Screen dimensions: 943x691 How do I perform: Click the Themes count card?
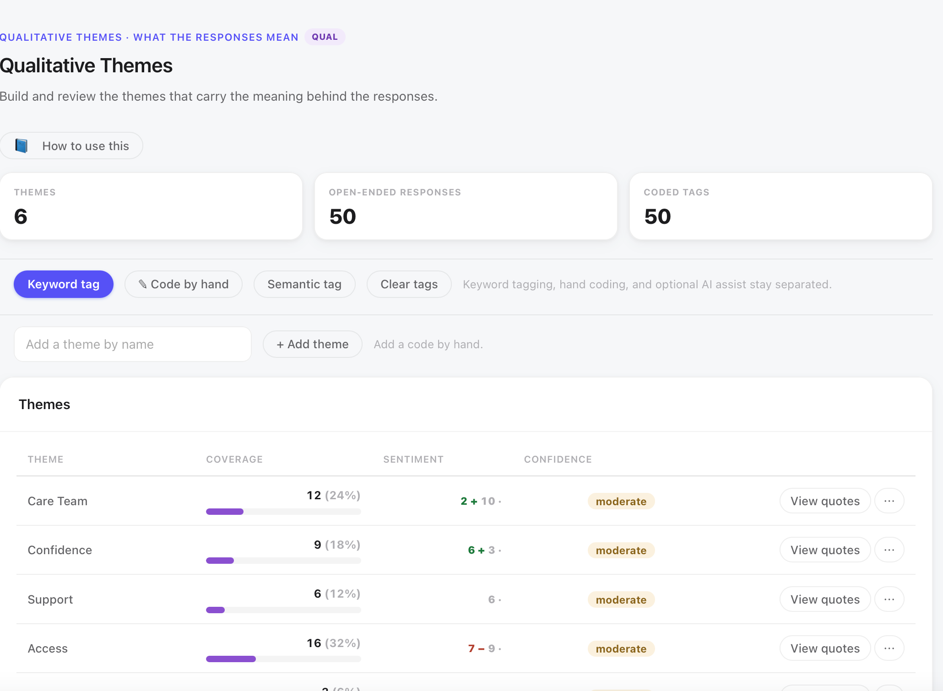point(151,206)
